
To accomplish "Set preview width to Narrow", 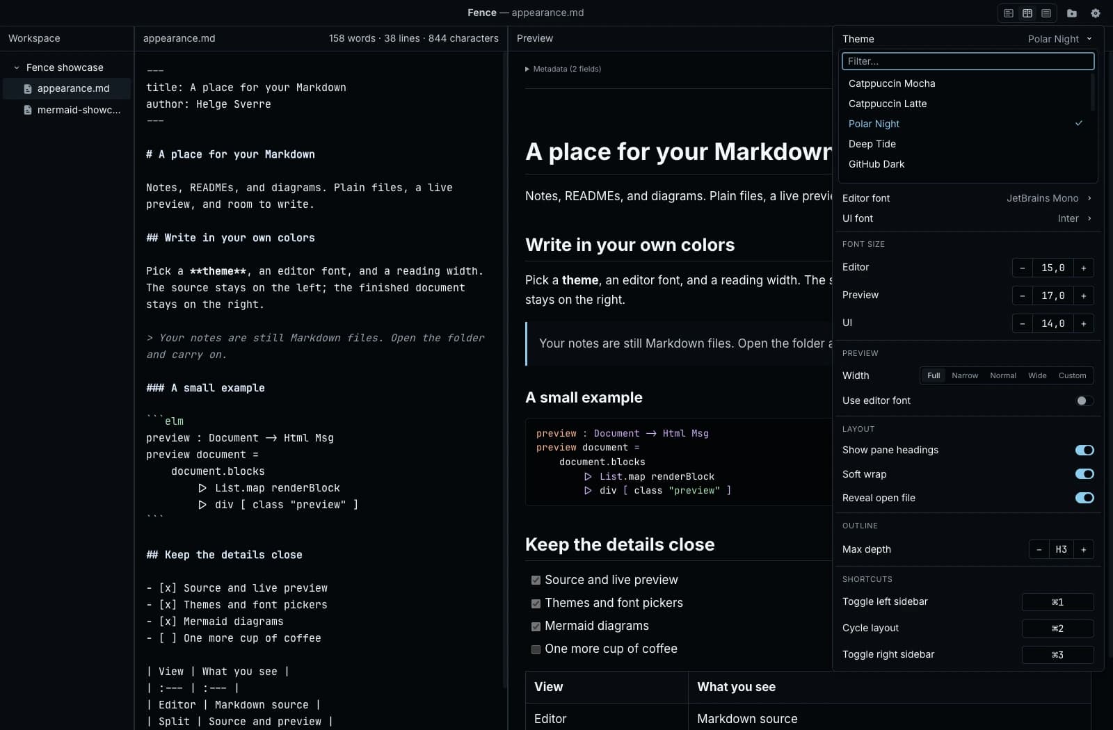I will [965, 375].
